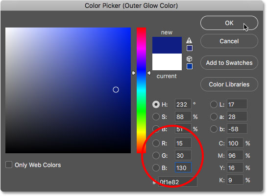
Task: Click the white current color swatch
Action: coord(167,62)
